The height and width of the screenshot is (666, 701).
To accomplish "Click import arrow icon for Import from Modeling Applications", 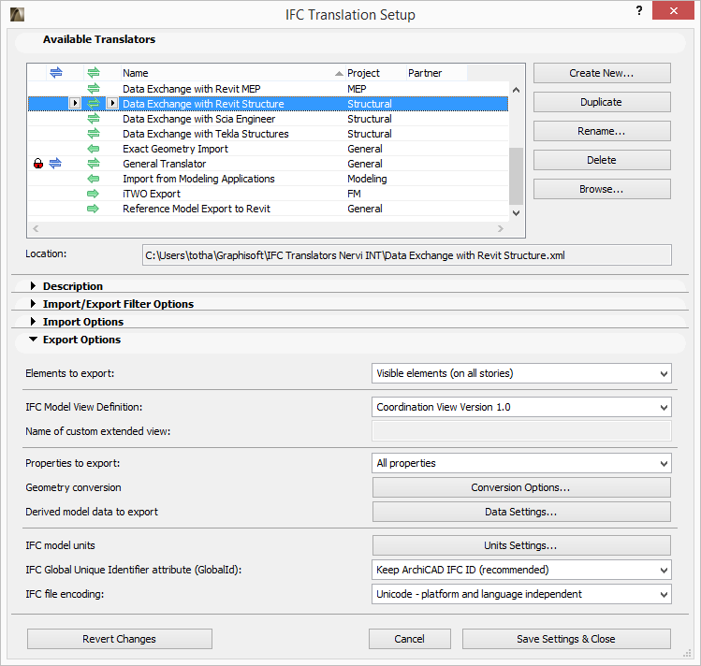I will (94, 179).
